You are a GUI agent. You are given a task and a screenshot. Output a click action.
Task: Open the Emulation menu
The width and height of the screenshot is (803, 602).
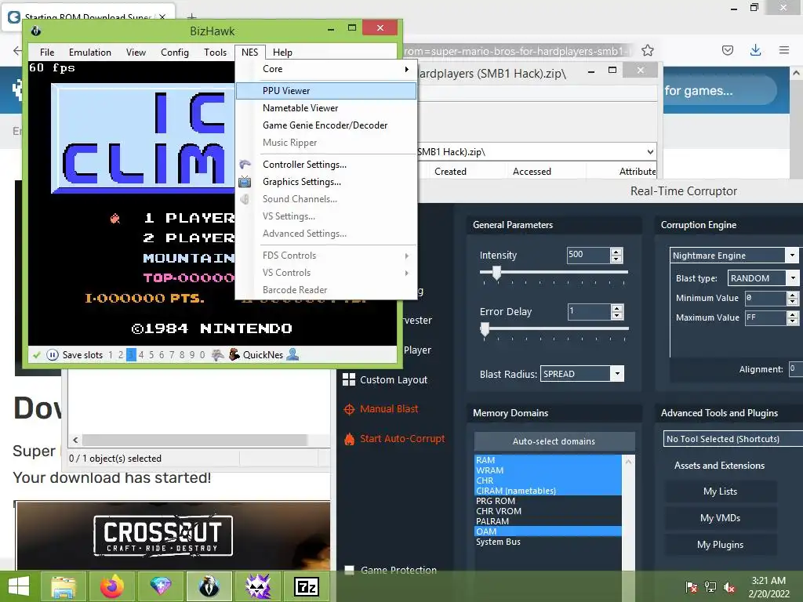[x=90, y=53]
